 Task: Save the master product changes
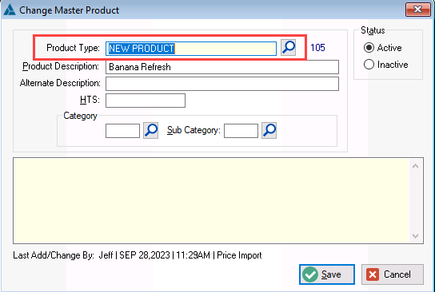[x=327, y=274]
